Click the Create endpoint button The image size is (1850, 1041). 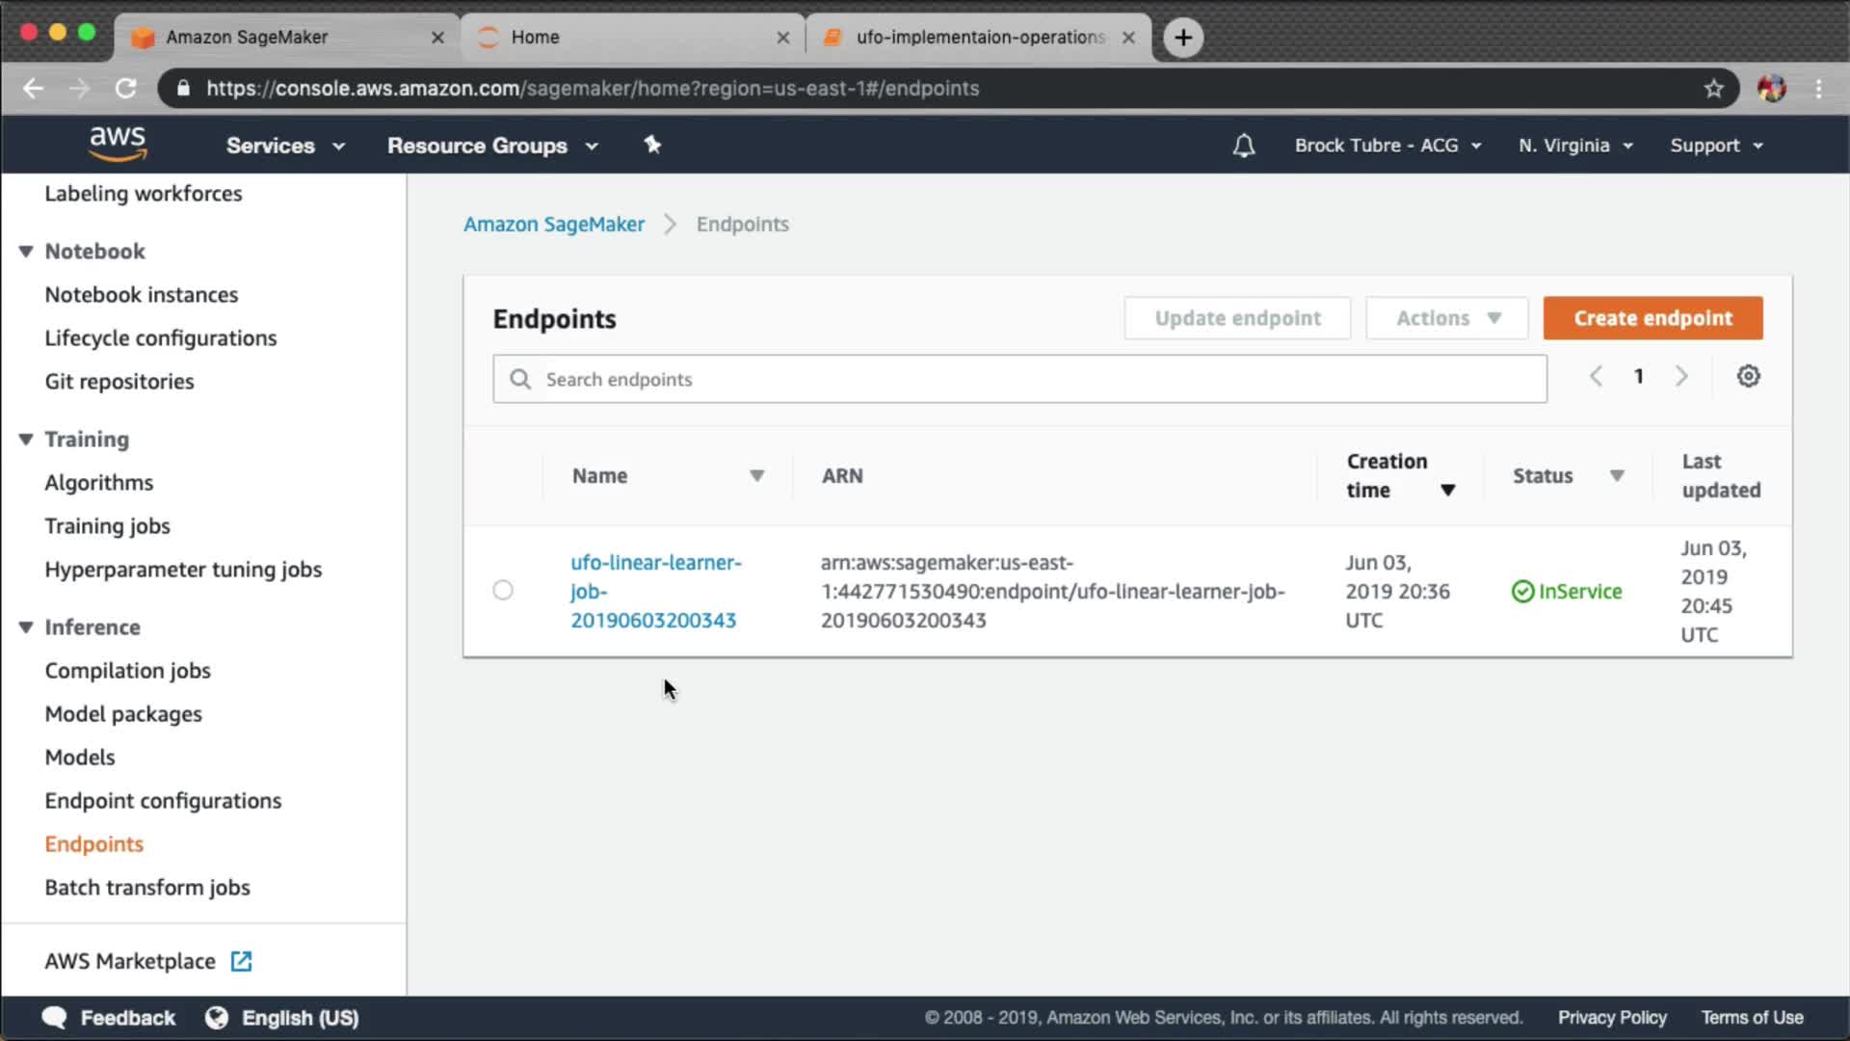coord(1652,318)
